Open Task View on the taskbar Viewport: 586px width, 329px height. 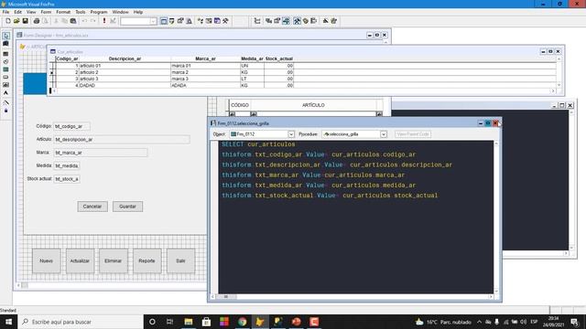click(x=169, y=322)
